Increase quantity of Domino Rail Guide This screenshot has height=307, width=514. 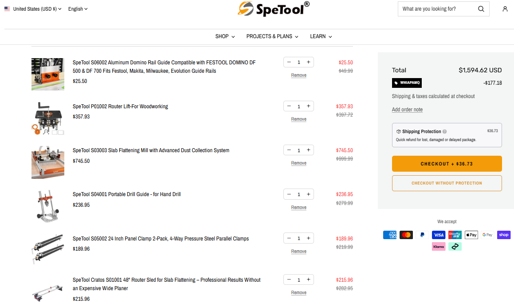coord(309,62)
